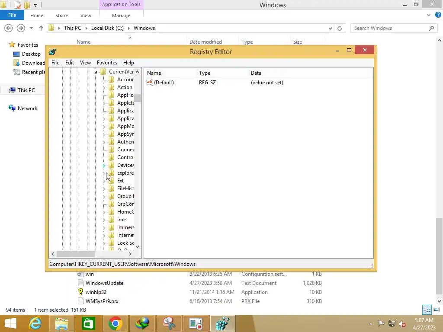Launch Google Chrome from taskbar
Viewport: 443px width, 332px height.
click(x=115, y=323)
